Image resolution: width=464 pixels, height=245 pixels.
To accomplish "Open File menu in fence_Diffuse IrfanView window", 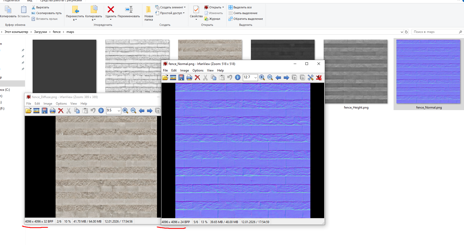I will click(x=29, y=104).
